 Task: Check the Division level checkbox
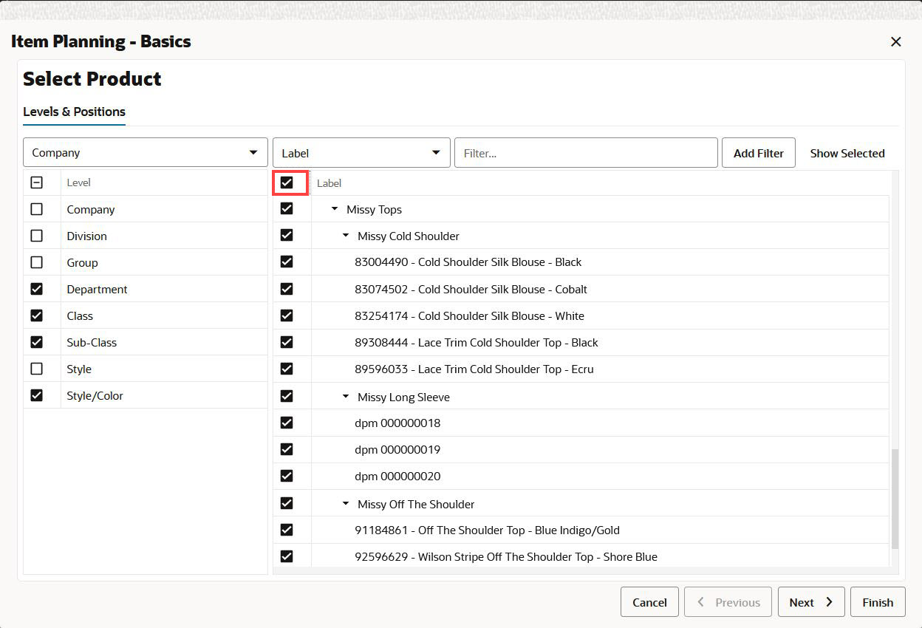coord(36,236)
